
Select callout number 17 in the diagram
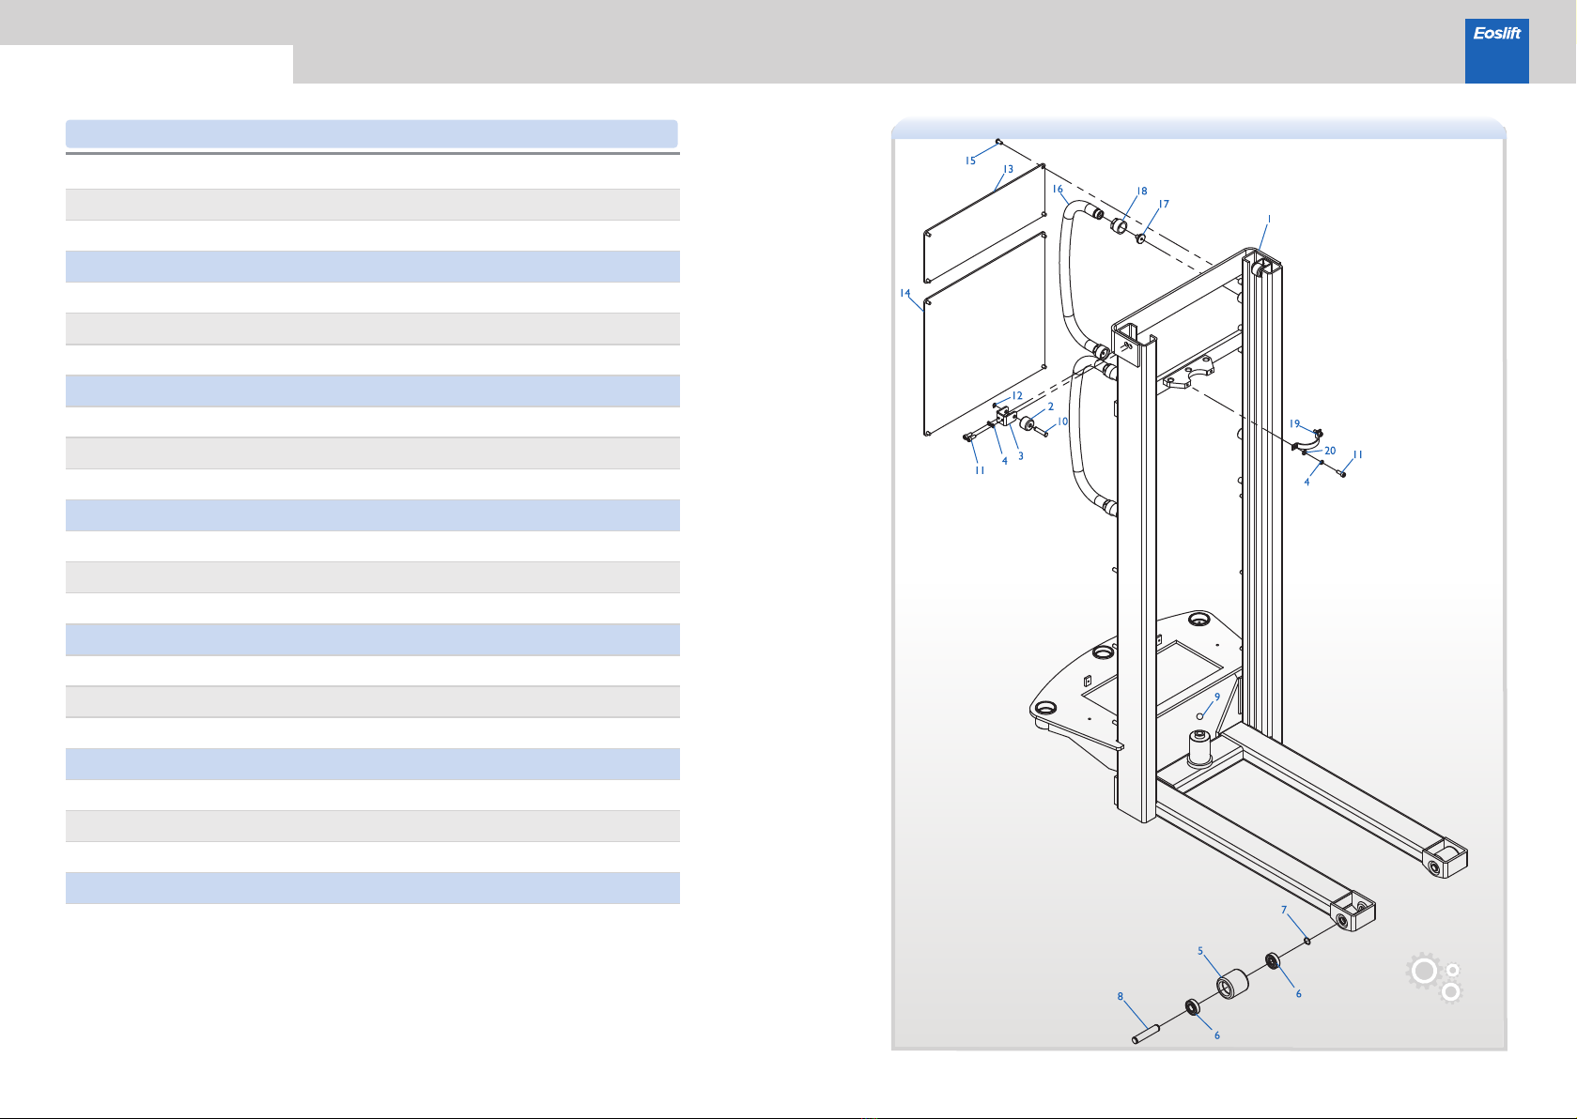1164,204
